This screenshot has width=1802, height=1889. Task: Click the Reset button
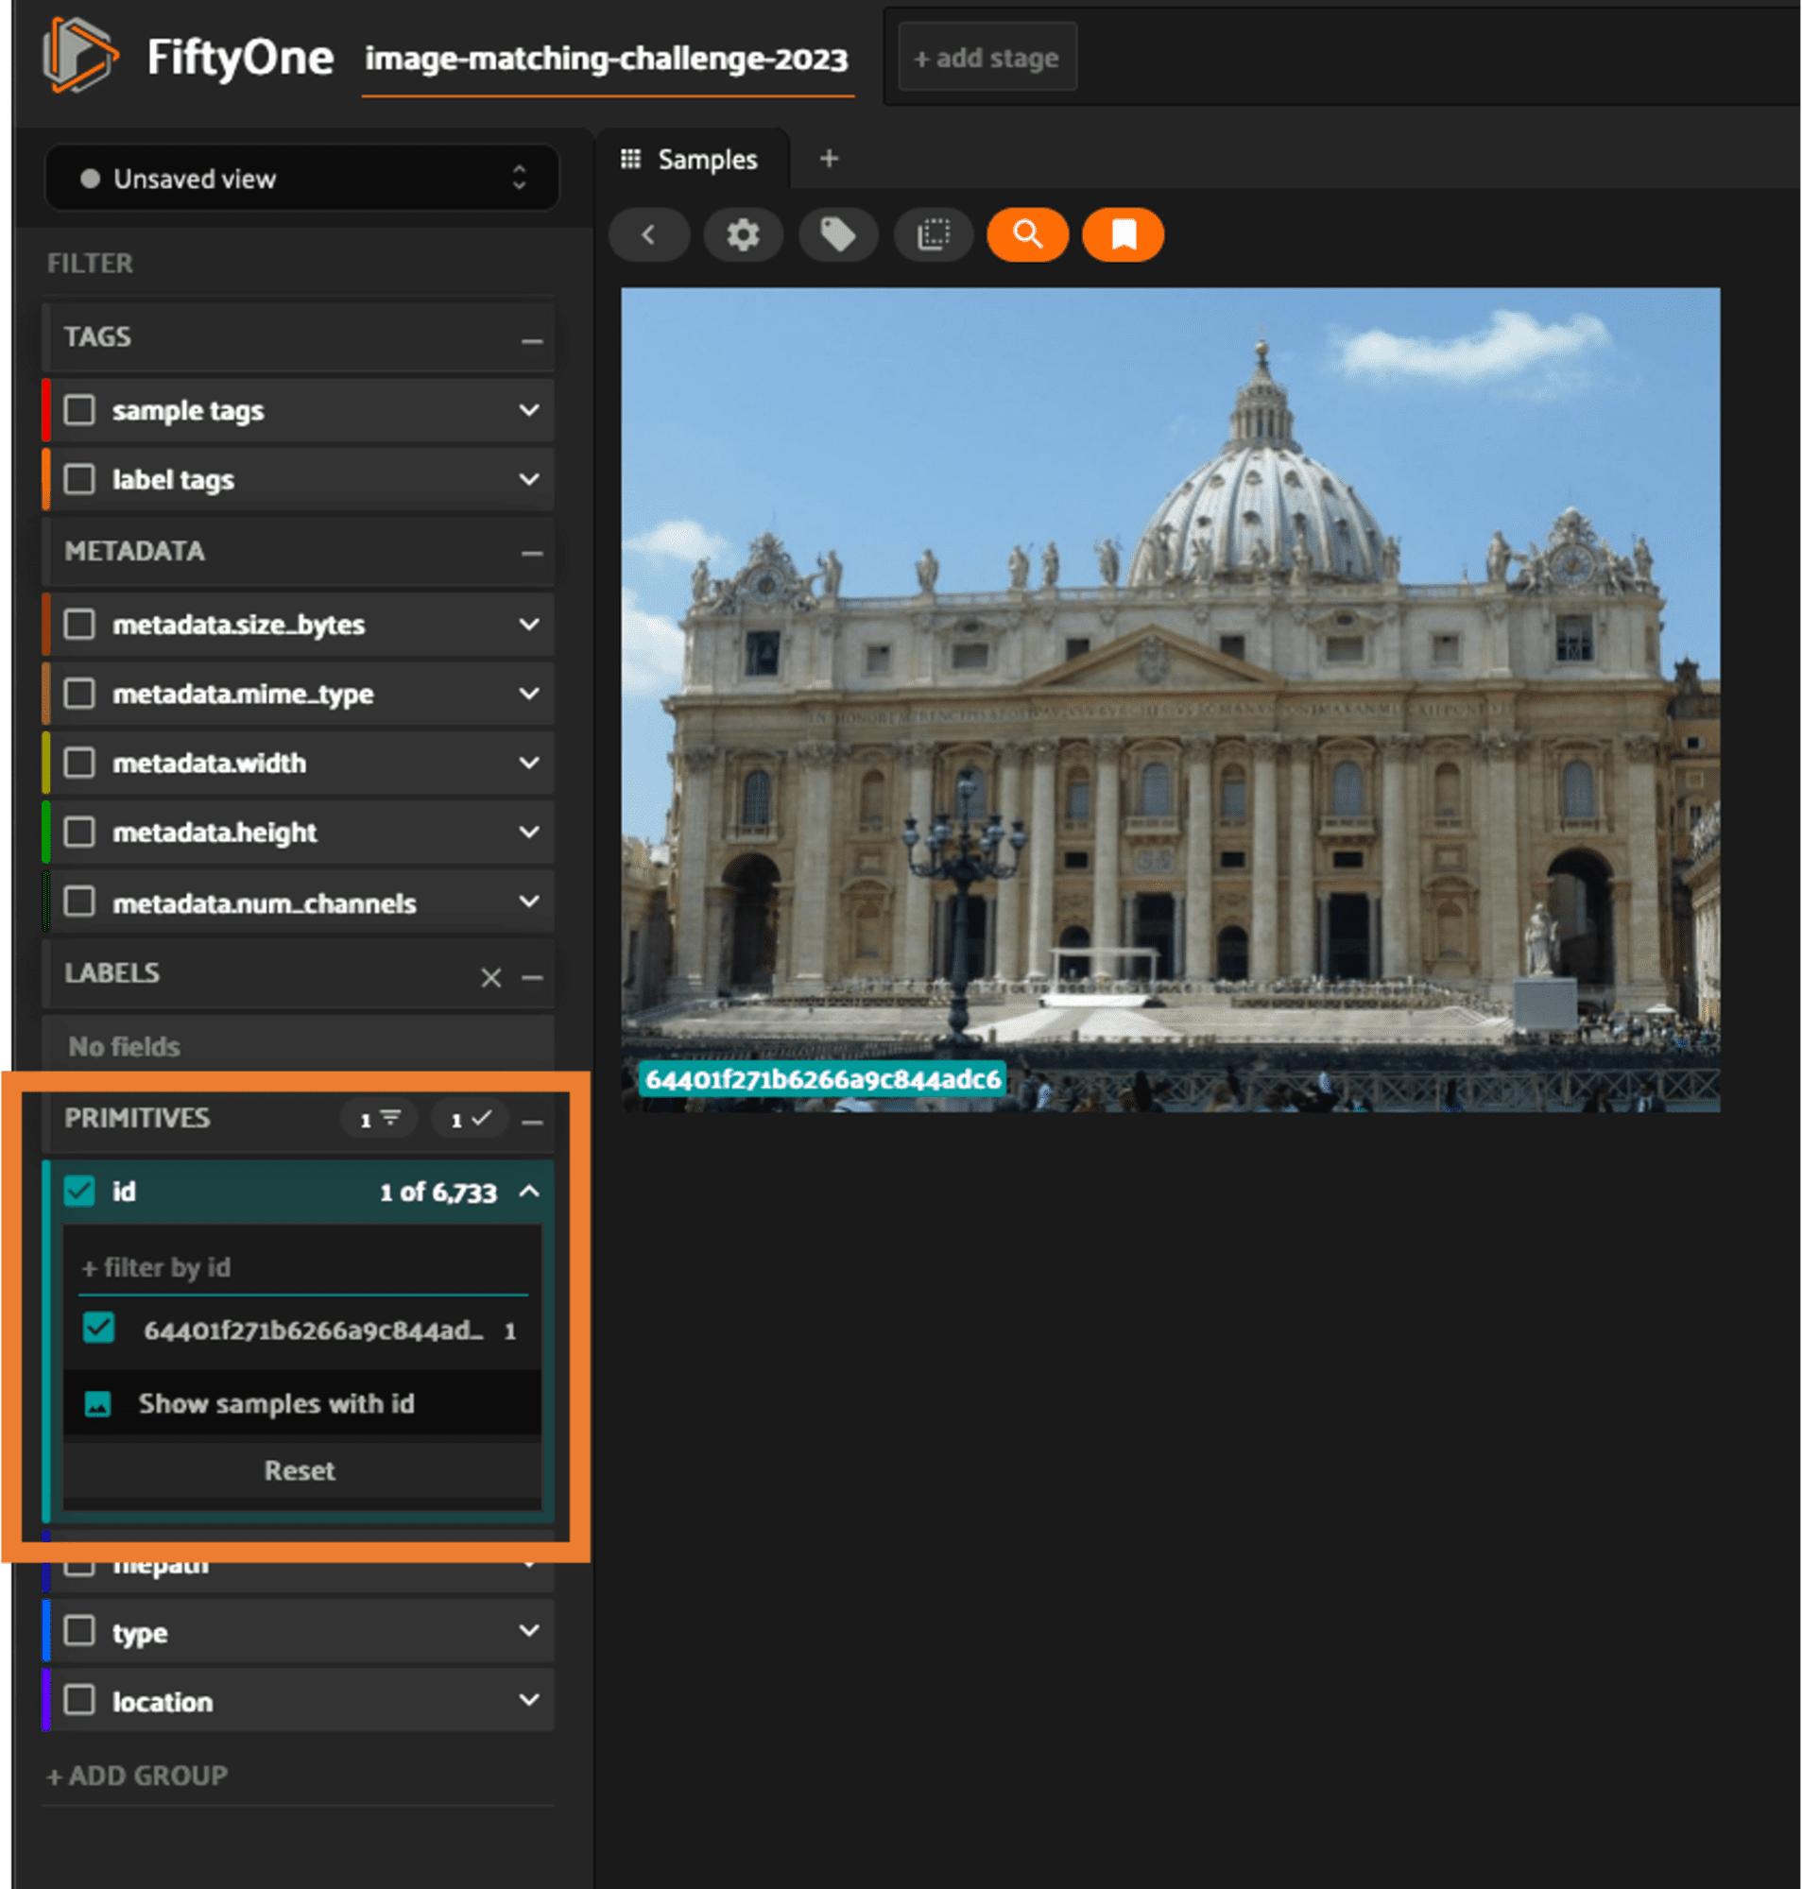pos(300,1470)
